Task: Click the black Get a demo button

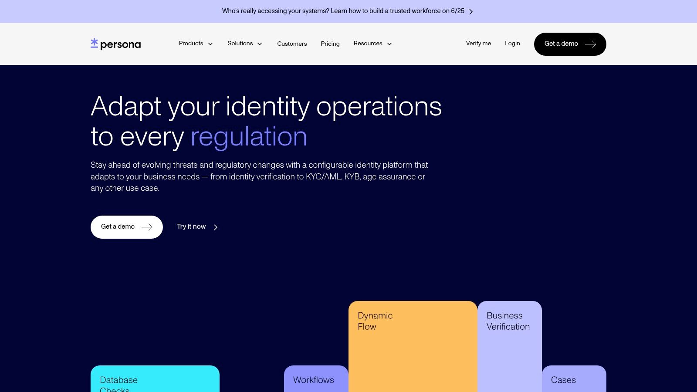Action: 570,44
